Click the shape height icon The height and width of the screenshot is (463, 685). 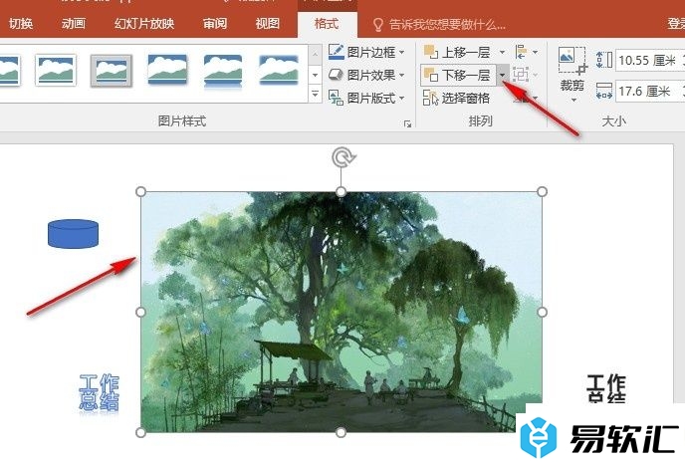coord(604,60)
